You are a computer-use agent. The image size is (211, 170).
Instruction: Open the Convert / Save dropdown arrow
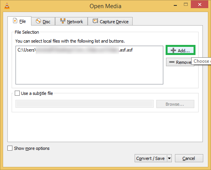(169, 158)
